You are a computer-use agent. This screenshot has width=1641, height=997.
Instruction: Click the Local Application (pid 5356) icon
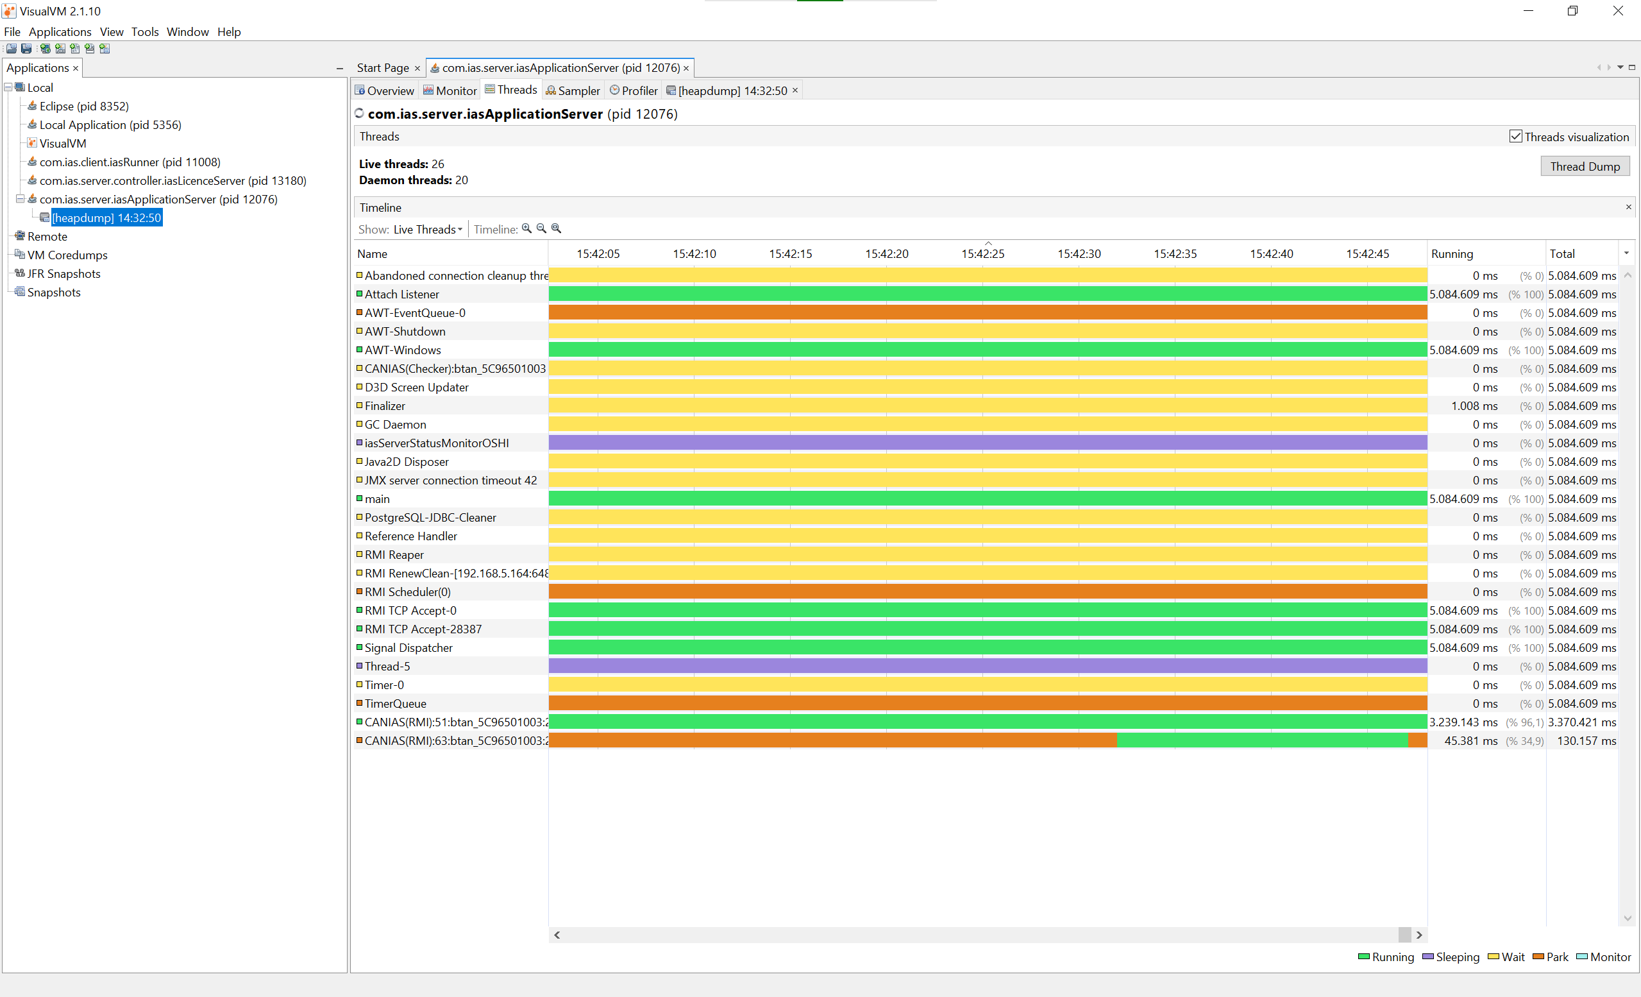click(x=32, y=124)
